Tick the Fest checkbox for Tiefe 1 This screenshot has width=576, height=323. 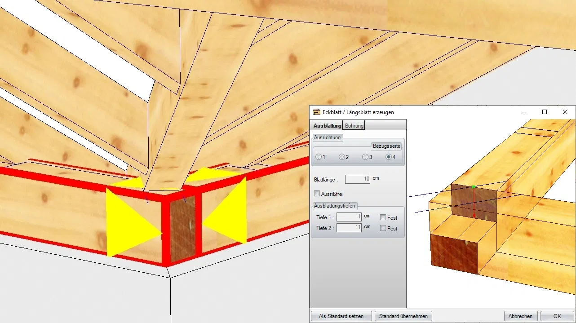[383, 217]
